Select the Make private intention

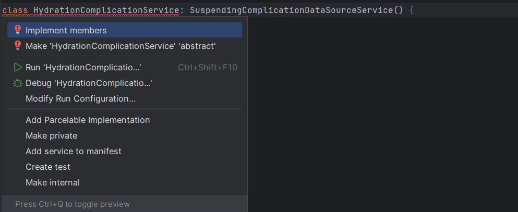pos(125,135)
